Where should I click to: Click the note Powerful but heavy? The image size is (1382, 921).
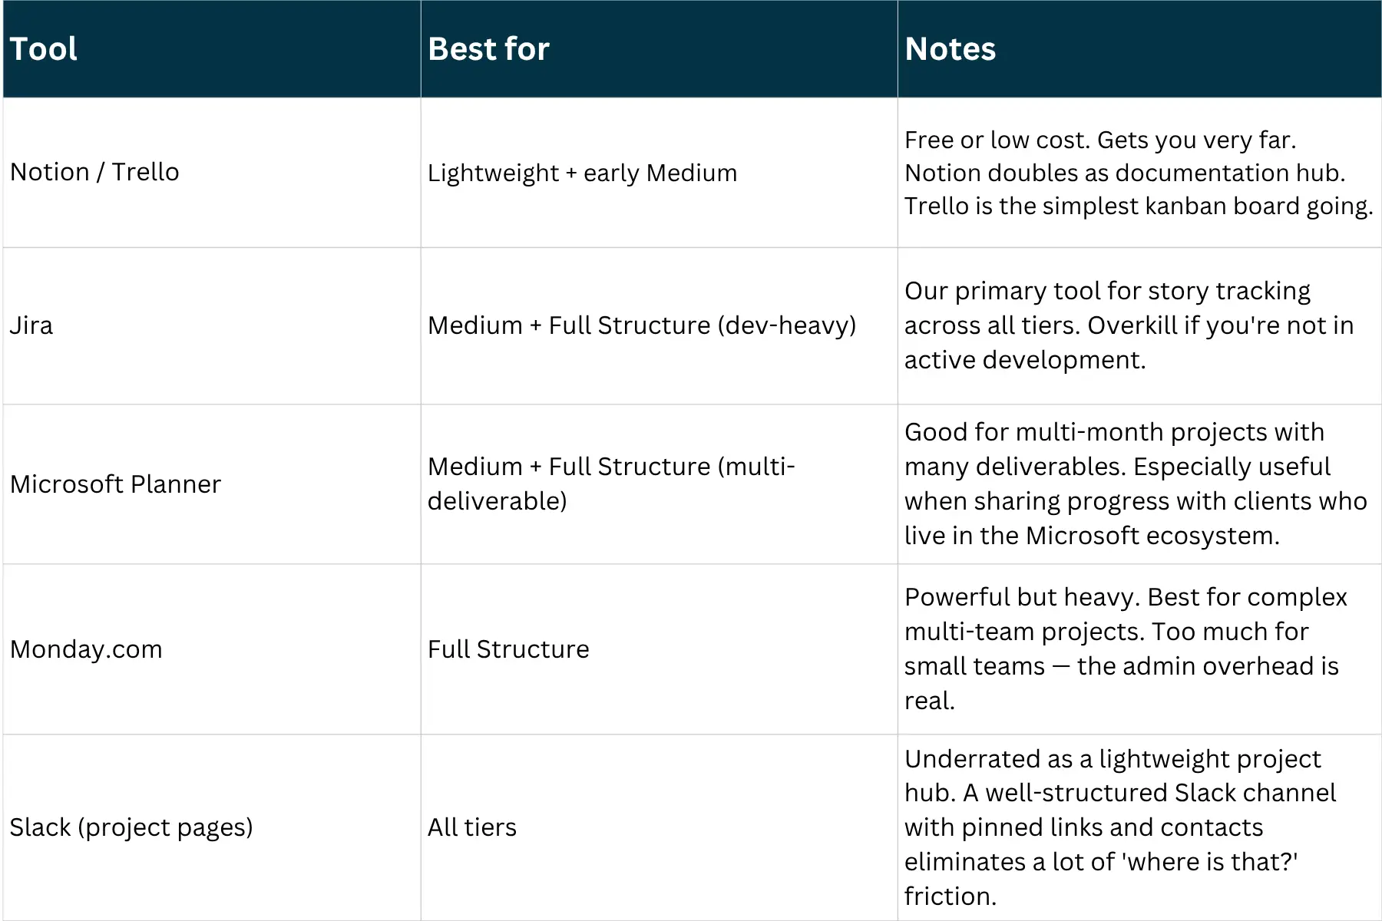[x=1139, y=649]
